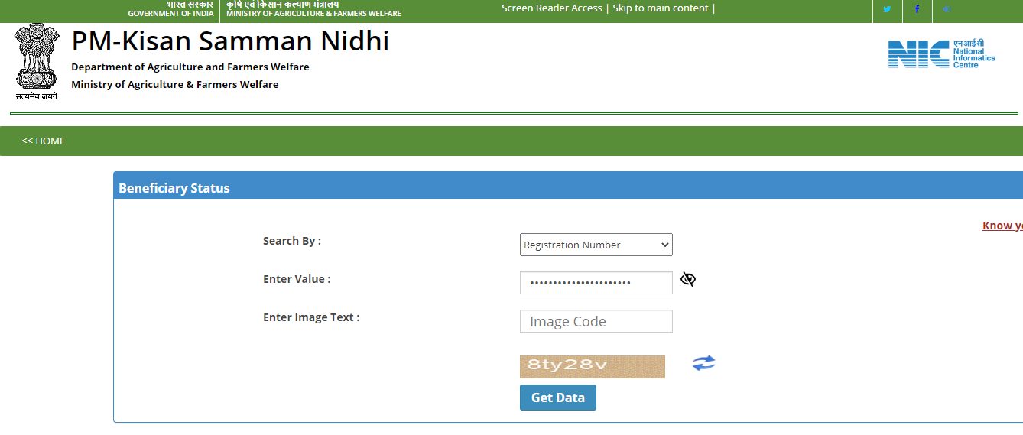Follow the Skip to main content link

point(661,8)
